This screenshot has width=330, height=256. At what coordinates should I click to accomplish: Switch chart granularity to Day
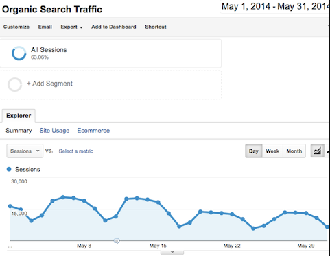tap(254, 151)
